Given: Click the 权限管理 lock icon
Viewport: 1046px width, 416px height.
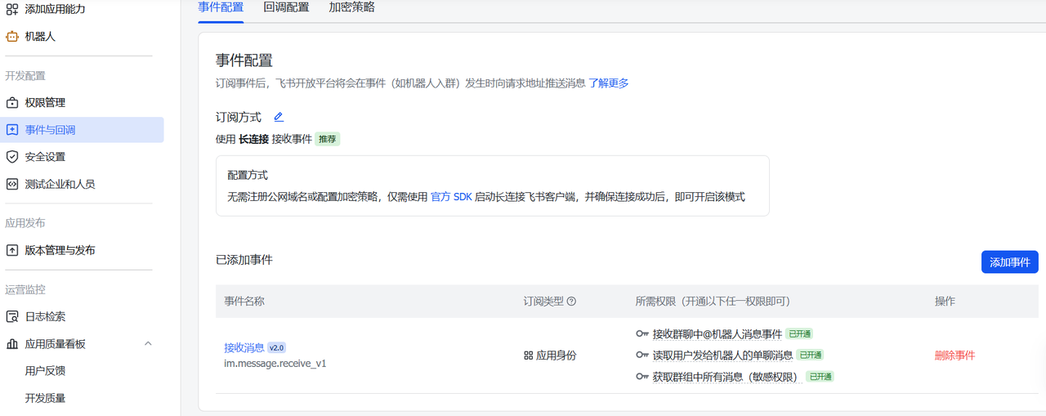Looking at the screenshot, I should click(x=12, y=103).
